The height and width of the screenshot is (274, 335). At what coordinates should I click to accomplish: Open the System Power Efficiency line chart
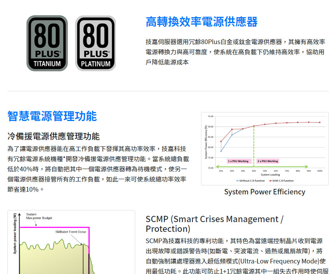pyautogui.click(x=265, y=149)
